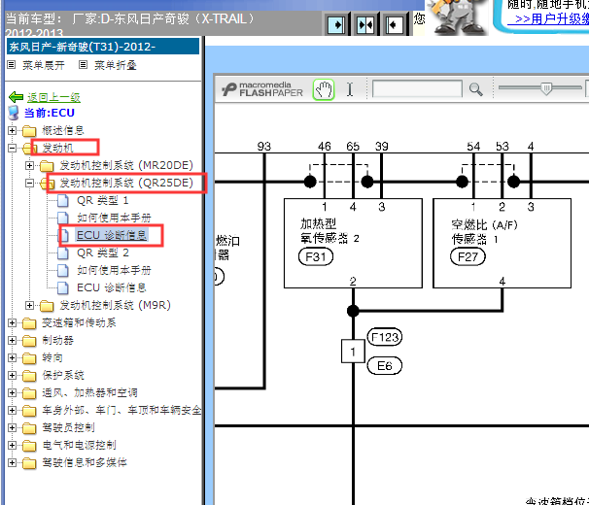The width and height of the screenshot is (589, 505).
Task: Select the 发动机 folder label
Action: 57,148
